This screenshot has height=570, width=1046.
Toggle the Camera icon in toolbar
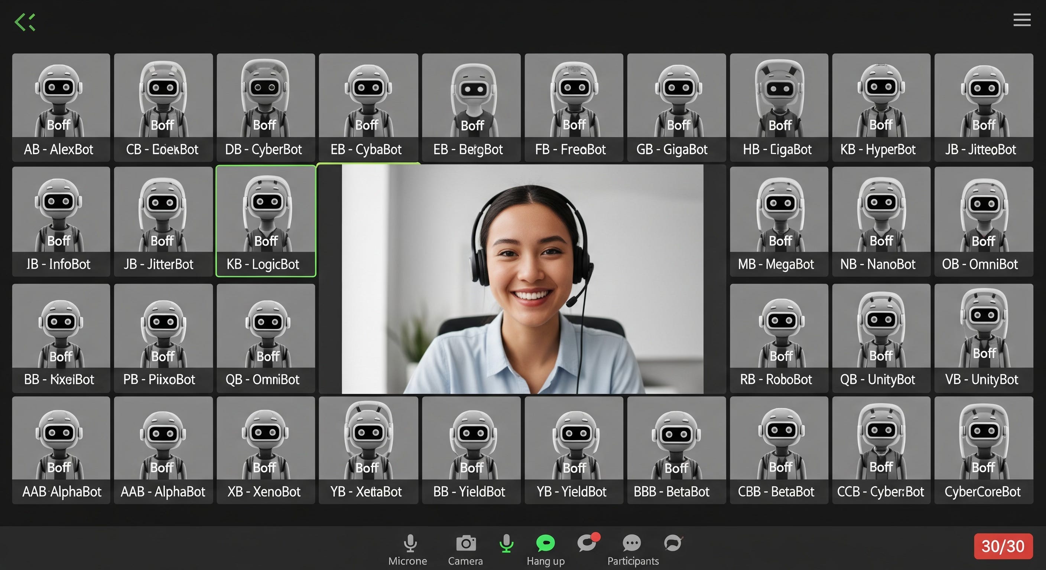pyautogui.click(x=466, y=543)
